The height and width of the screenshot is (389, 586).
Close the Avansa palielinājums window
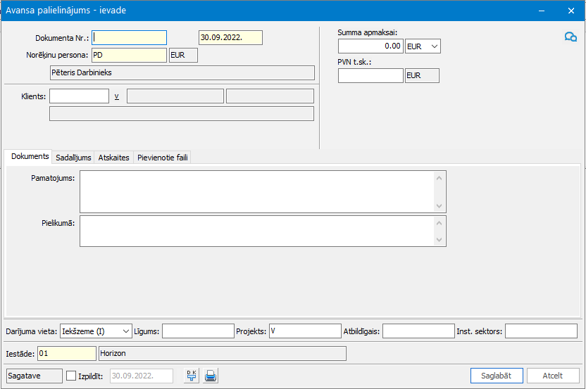click(571, 11)
